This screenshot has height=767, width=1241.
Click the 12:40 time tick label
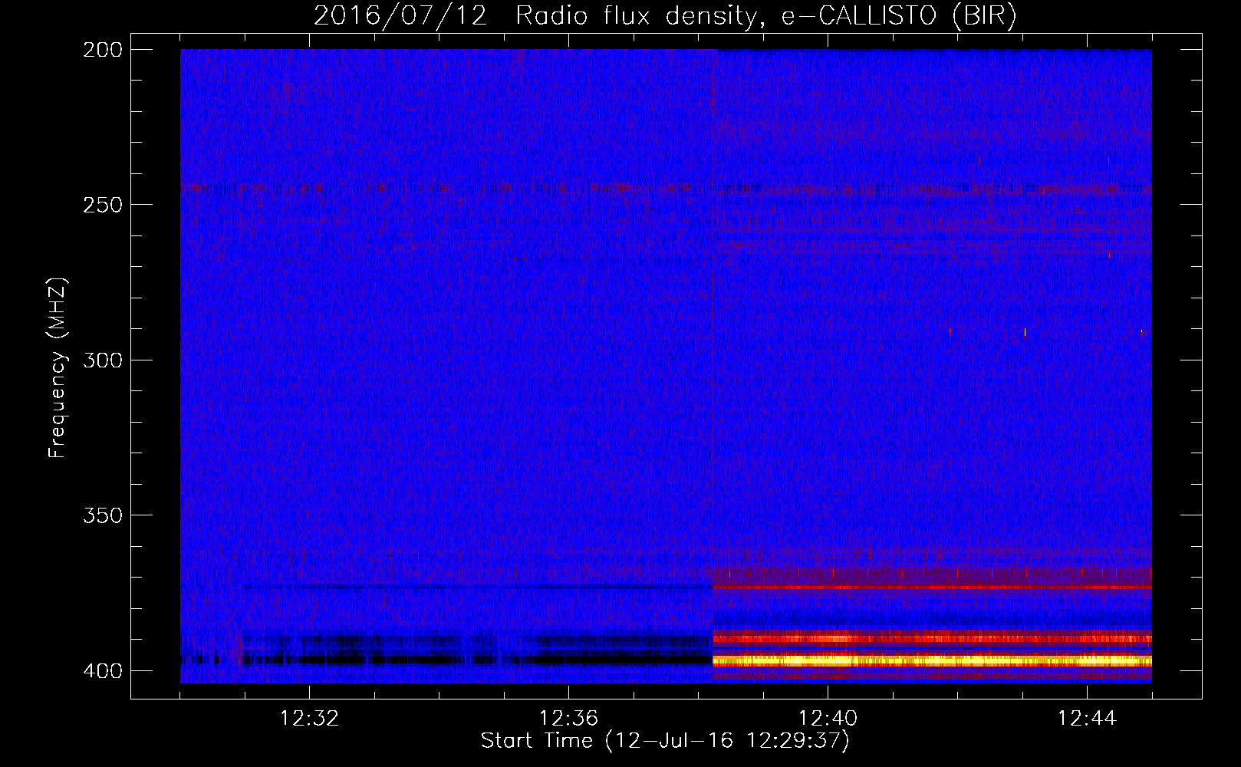828,719
